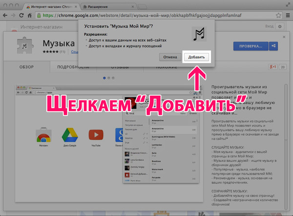The image size is (293, 216).
Task: Bookmark page with the star icon
Action: pos(278,15)
